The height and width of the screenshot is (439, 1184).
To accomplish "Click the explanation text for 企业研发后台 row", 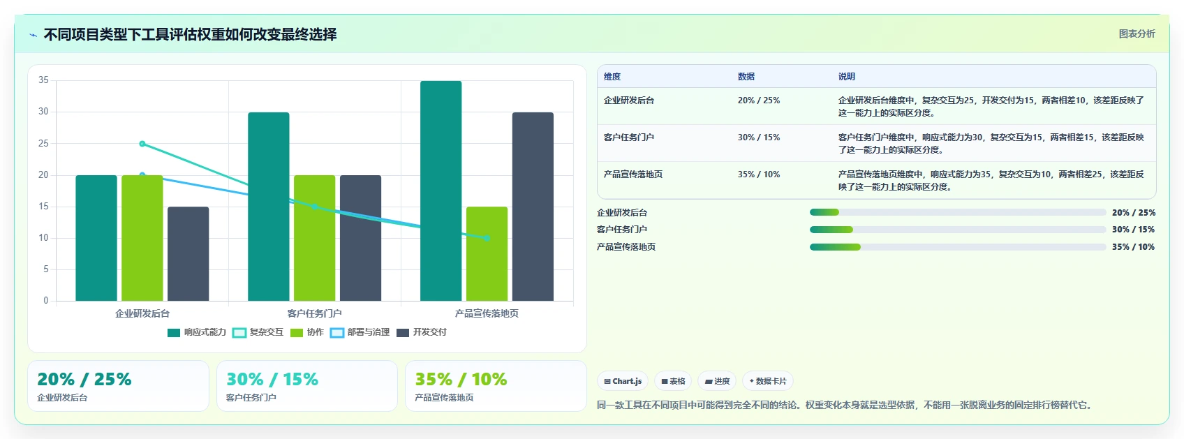I will (x=991, y=107).
